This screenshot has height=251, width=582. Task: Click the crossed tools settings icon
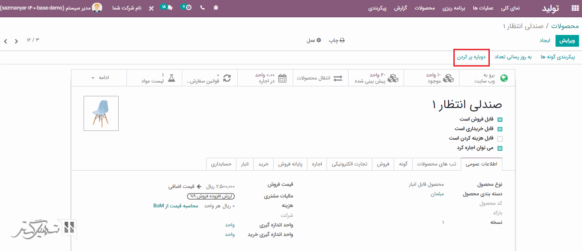(151, 8)
